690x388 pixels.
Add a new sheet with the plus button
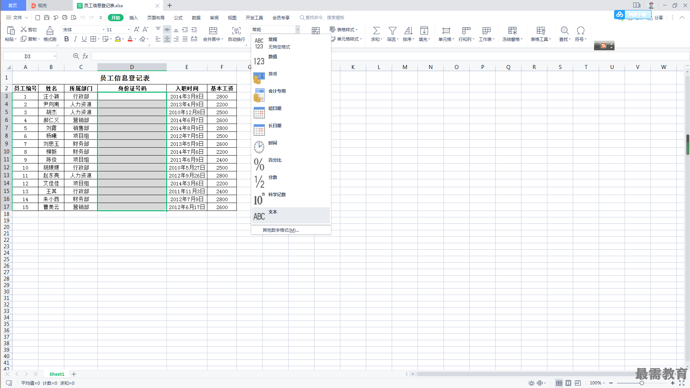74,374
